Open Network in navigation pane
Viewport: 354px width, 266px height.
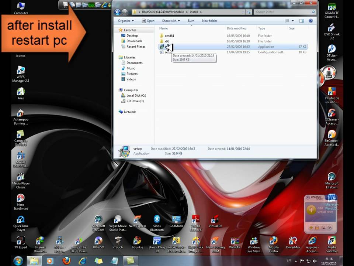pos(127,112)
